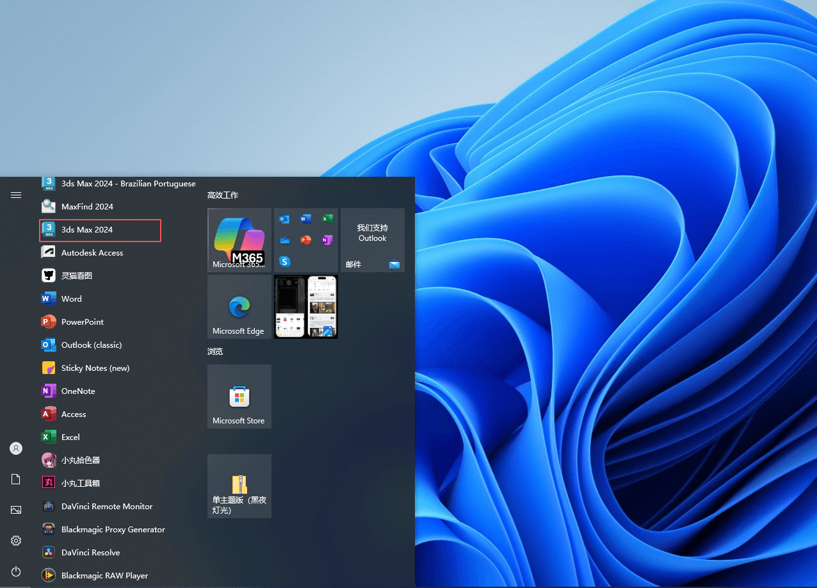Expand the Start menu navigation rail
817x588 pixels.
tap(15, 195)
